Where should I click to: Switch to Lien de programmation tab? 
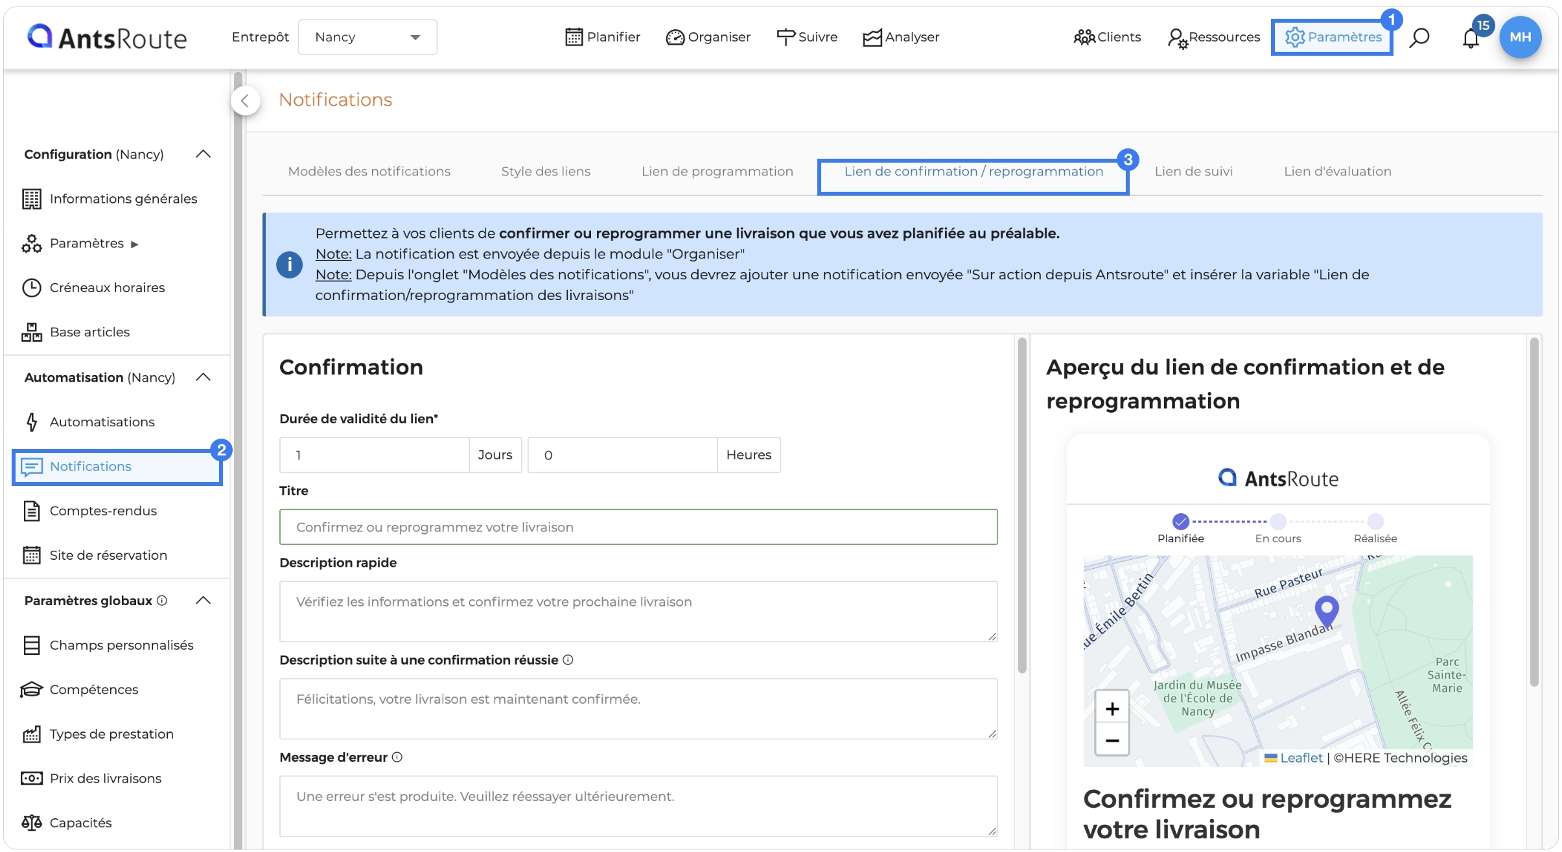point(717,171)
